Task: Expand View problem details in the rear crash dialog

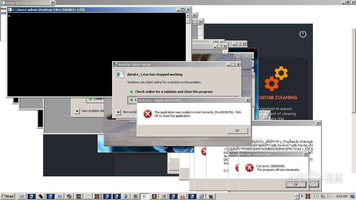Action: click(77, 111)
